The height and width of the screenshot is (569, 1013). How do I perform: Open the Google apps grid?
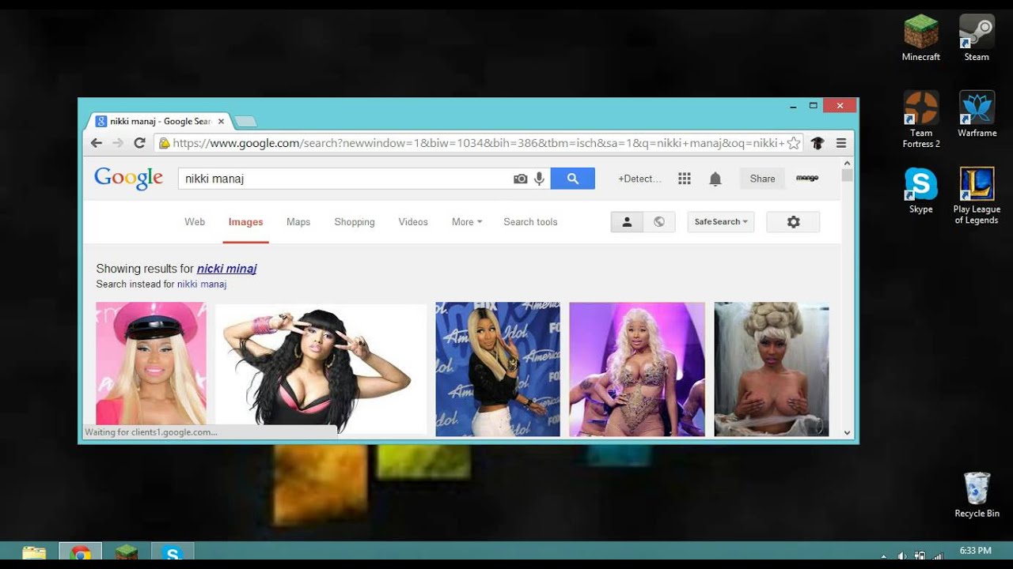click(685, 179)
